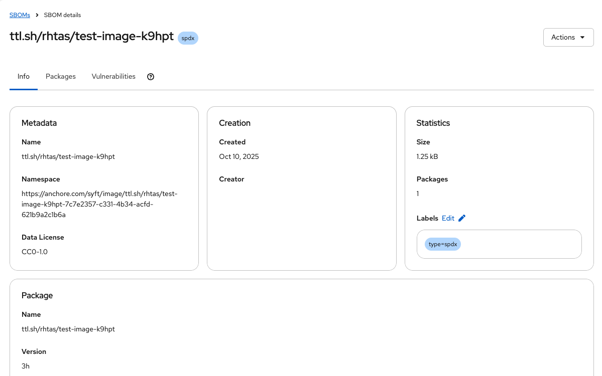602x376 pixels.
Task: Switch to the Packages tab
Action: (x=61, y=77)
